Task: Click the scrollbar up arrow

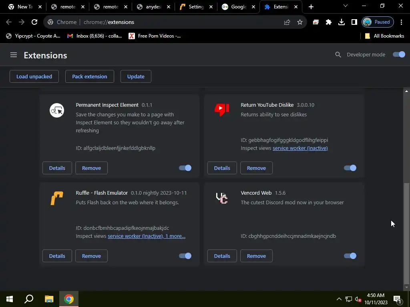Action: [406, 91]
